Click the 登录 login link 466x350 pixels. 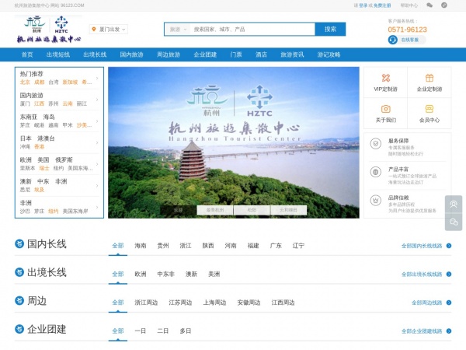click(363, 5)
